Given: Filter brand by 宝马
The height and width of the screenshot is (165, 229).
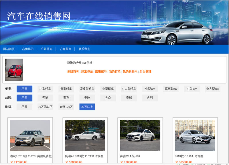Looking at the screenshot, I should (66, 98).
